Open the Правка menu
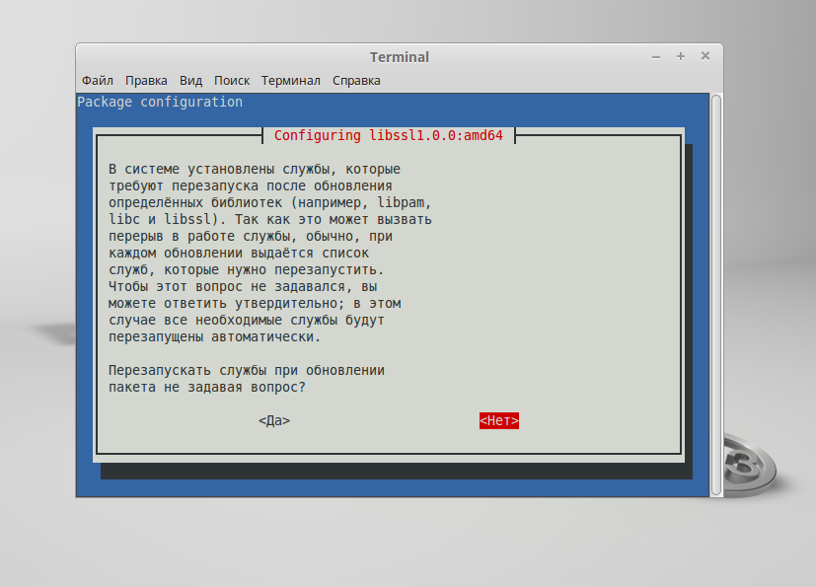This screenshot has height=587, width=816. tap(147, 81)
